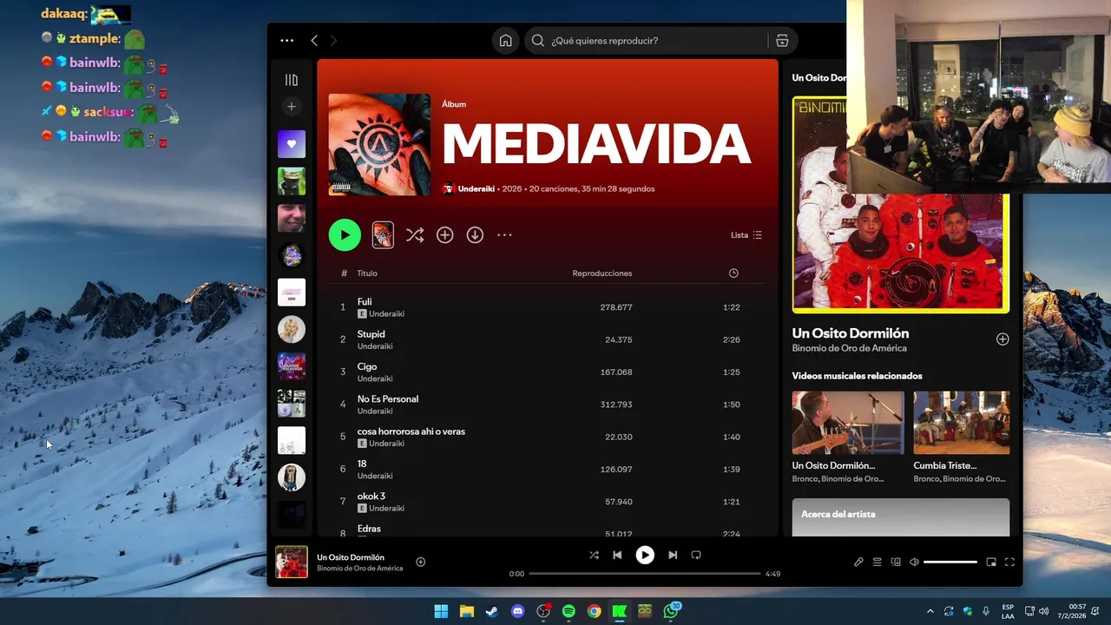Open Windows Start button on taskbar

tap(441, 611)
